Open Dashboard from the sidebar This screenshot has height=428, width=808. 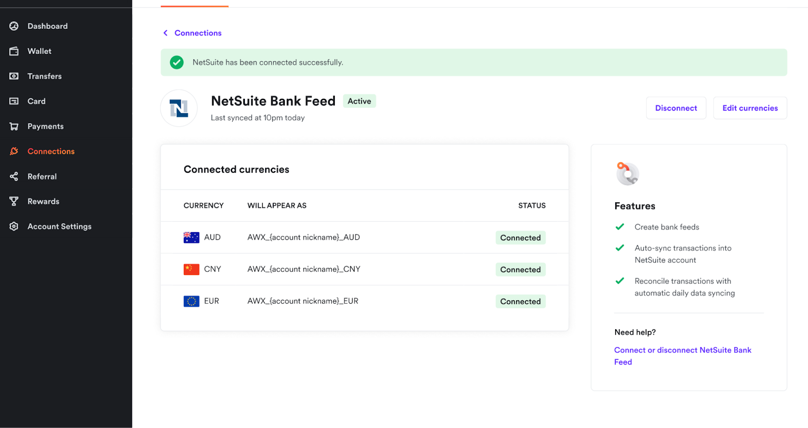click(x=47, y=26)
